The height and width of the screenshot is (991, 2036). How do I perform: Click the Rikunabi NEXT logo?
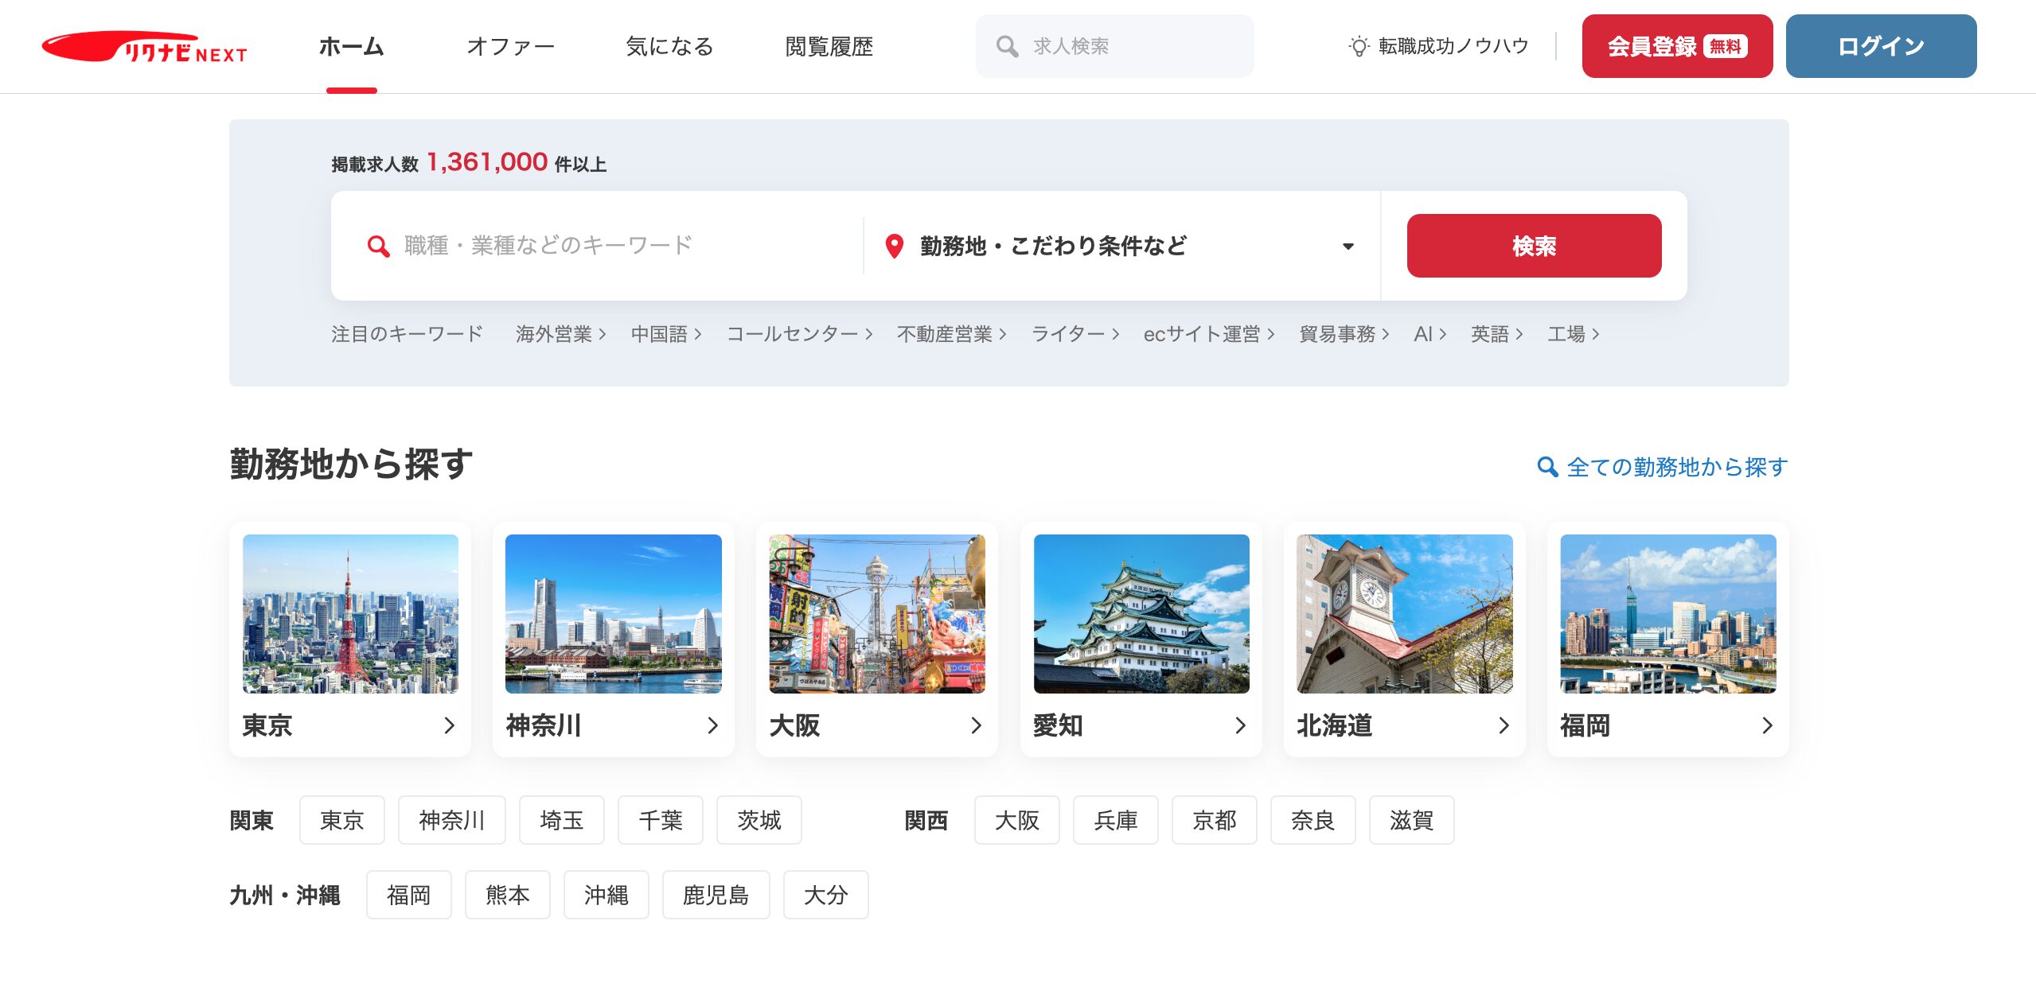point(144,47)
